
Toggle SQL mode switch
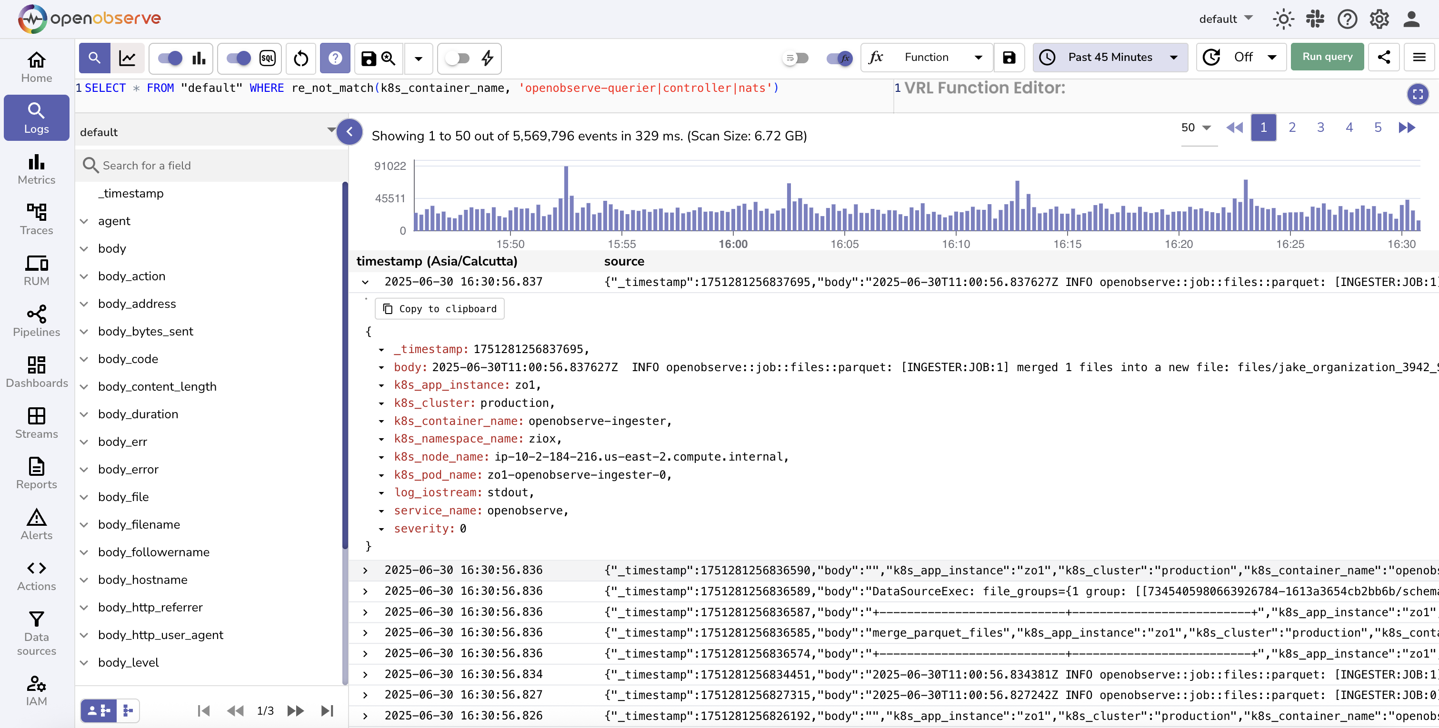239,58
